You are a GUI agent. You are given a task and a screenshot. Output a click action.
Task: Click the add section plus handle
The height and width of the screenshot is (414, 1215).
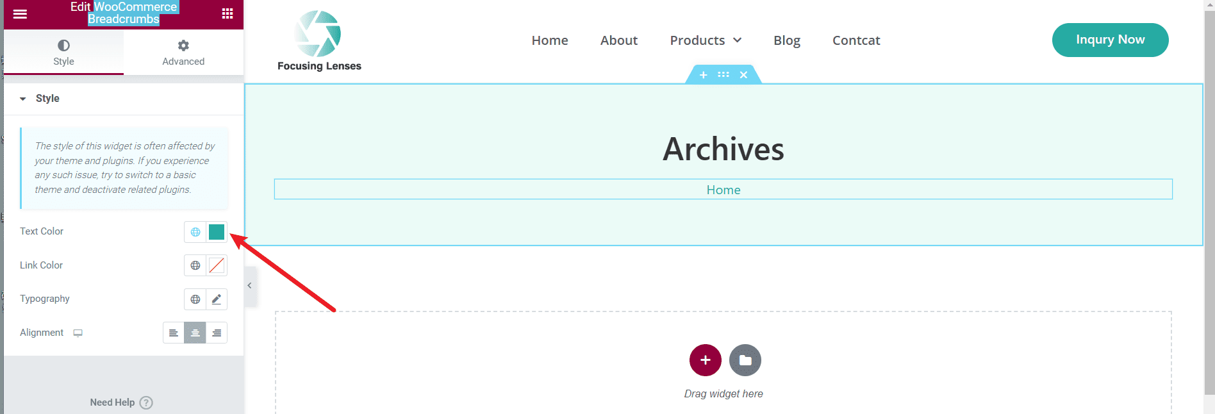coord(703,75)
